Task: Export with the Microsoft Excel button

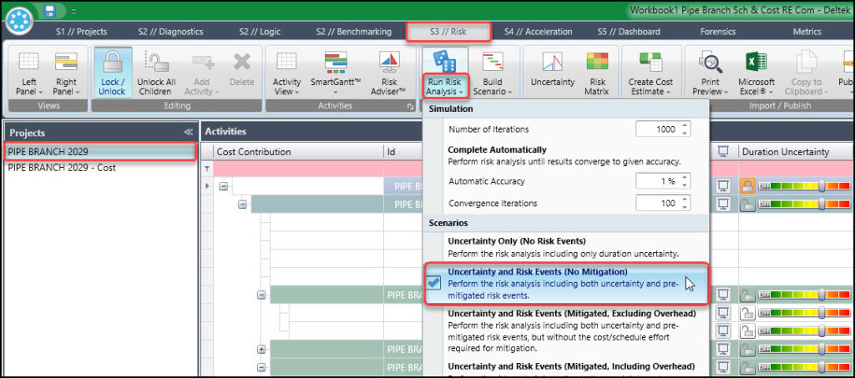Action: (x=756, y=73)
